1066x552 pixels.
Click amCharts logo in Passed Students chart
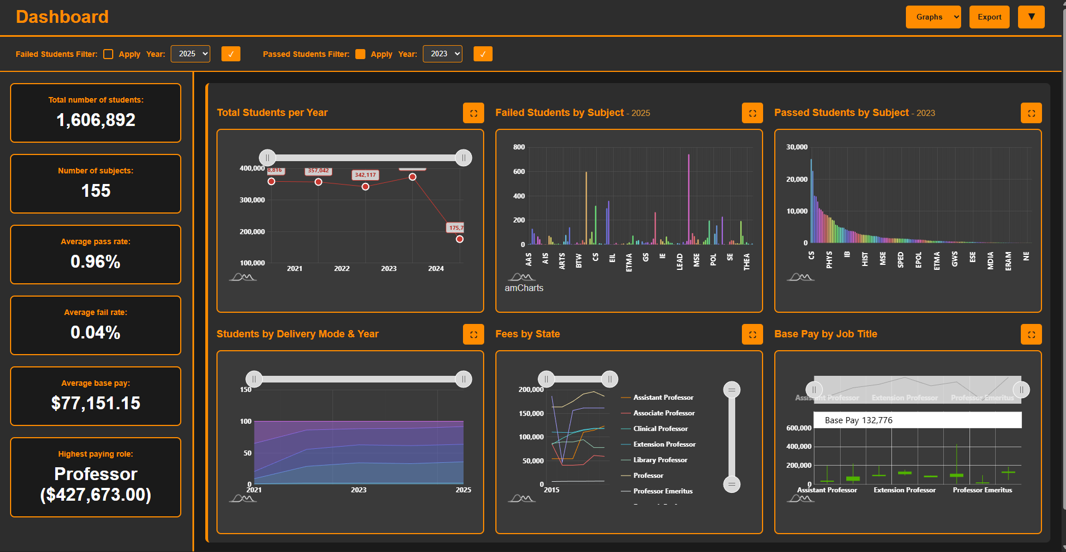[x=800, y=277]
